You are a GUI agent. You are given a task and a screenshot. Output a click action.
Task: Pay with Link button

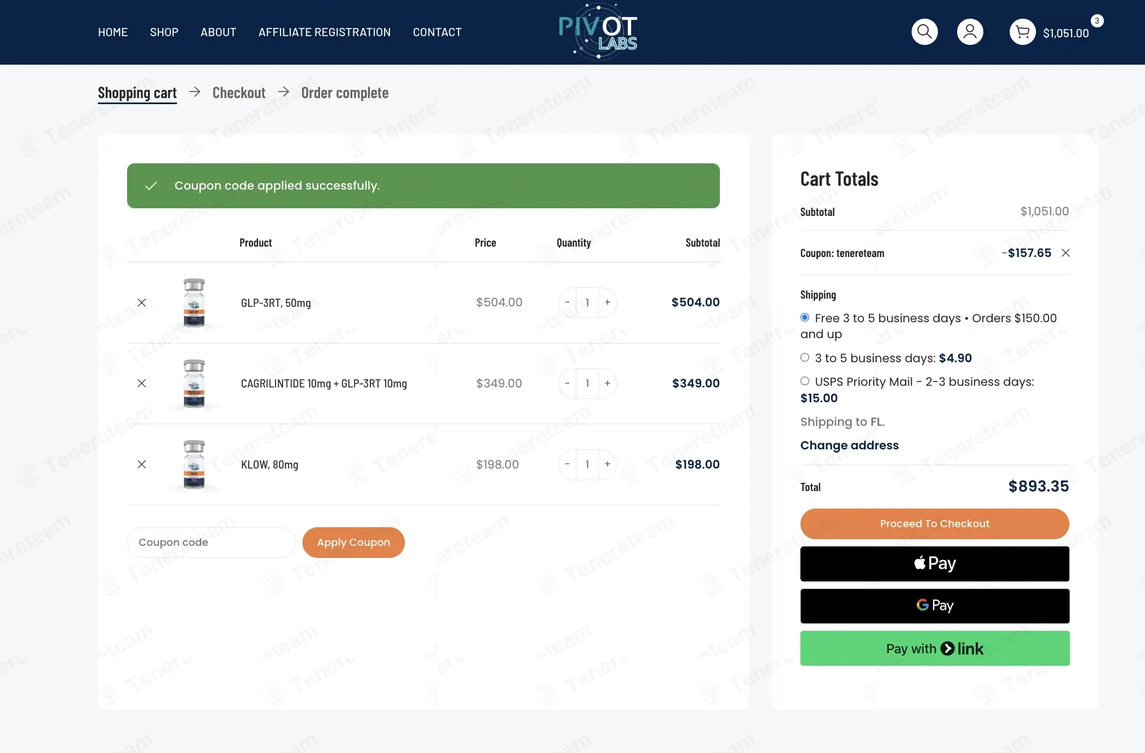[x=935, y=648]
